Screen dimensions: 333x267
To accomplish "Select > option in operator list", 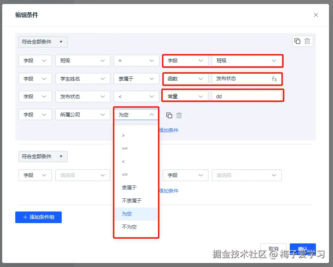I will (136, 135).
